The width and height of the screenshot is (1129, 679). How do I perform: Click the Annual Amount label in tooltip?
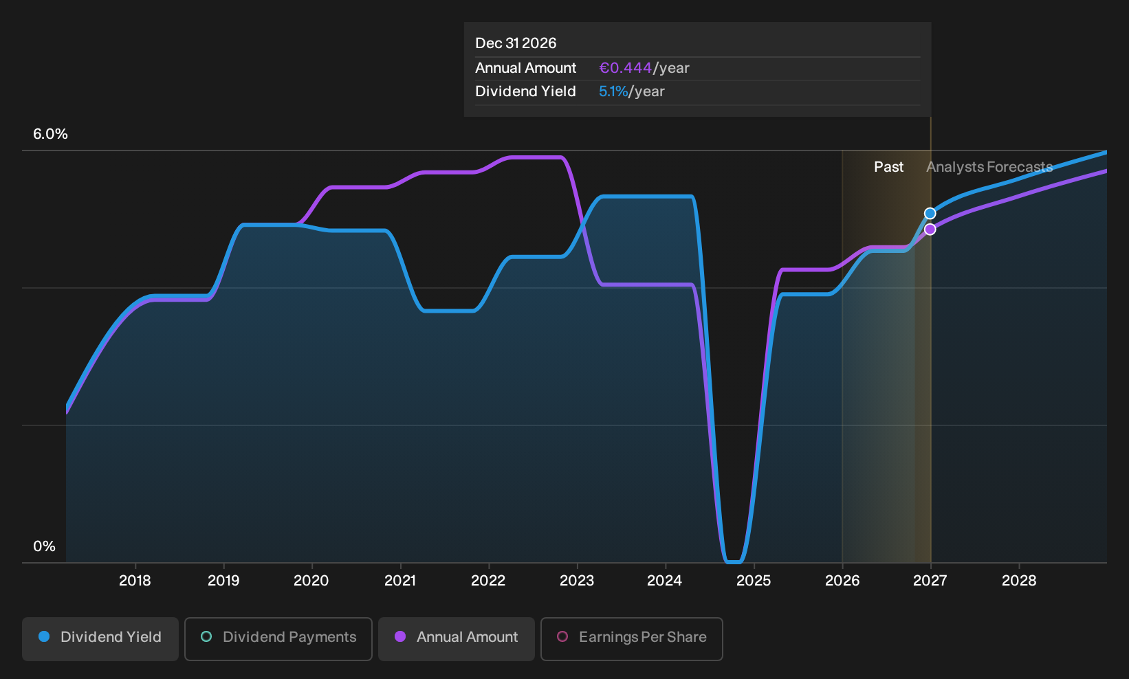[526, 68]
